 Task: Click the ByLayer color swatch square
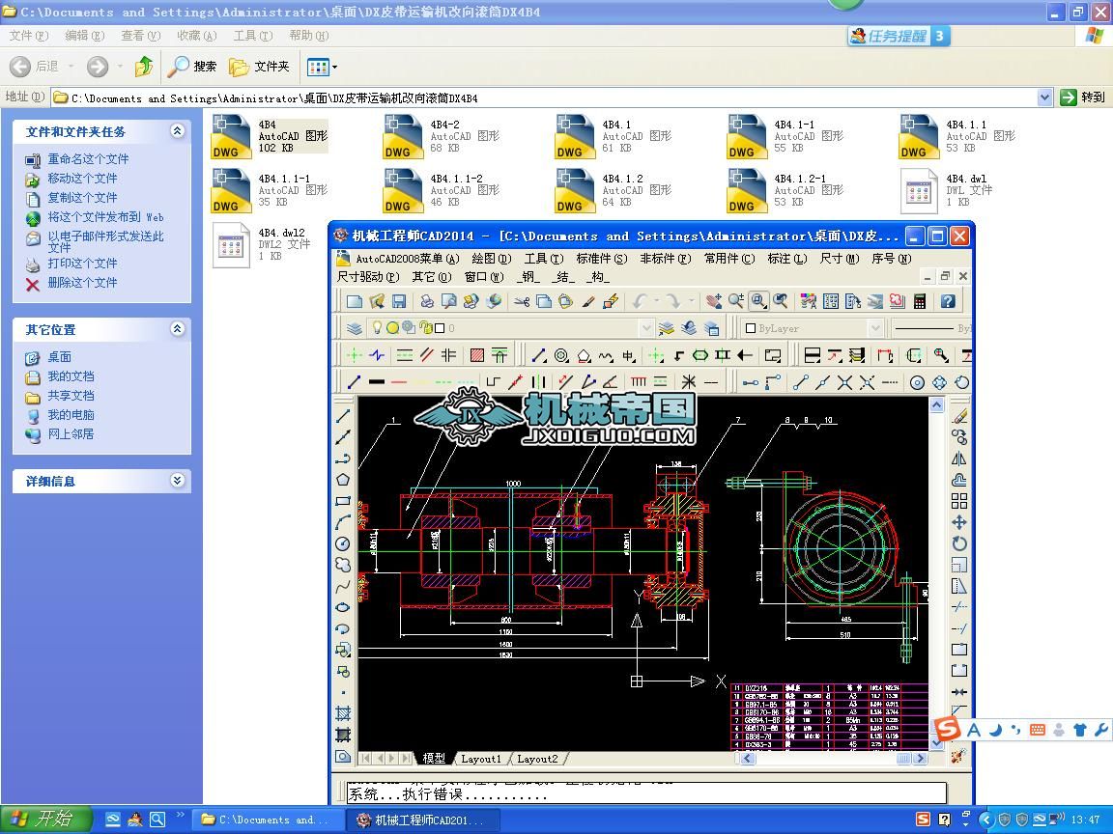[x=751, y=328]
